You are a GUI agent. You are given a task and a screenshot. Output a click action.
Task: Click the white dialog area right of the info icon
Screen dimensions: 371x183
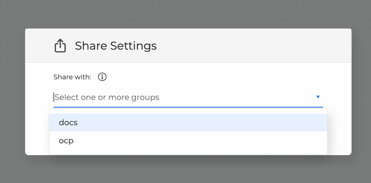click(x=219, y=77)
